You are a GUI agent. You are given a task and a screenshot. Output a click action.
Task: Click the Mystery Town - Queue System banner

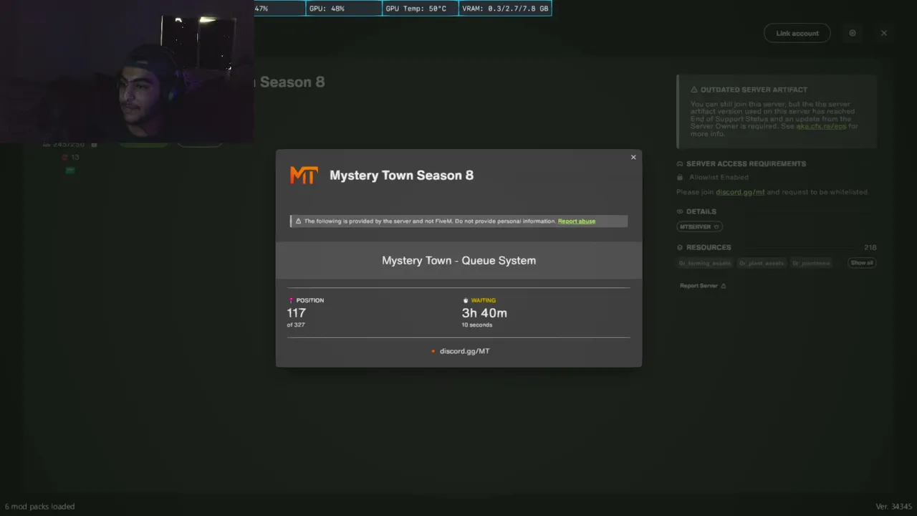458,260
